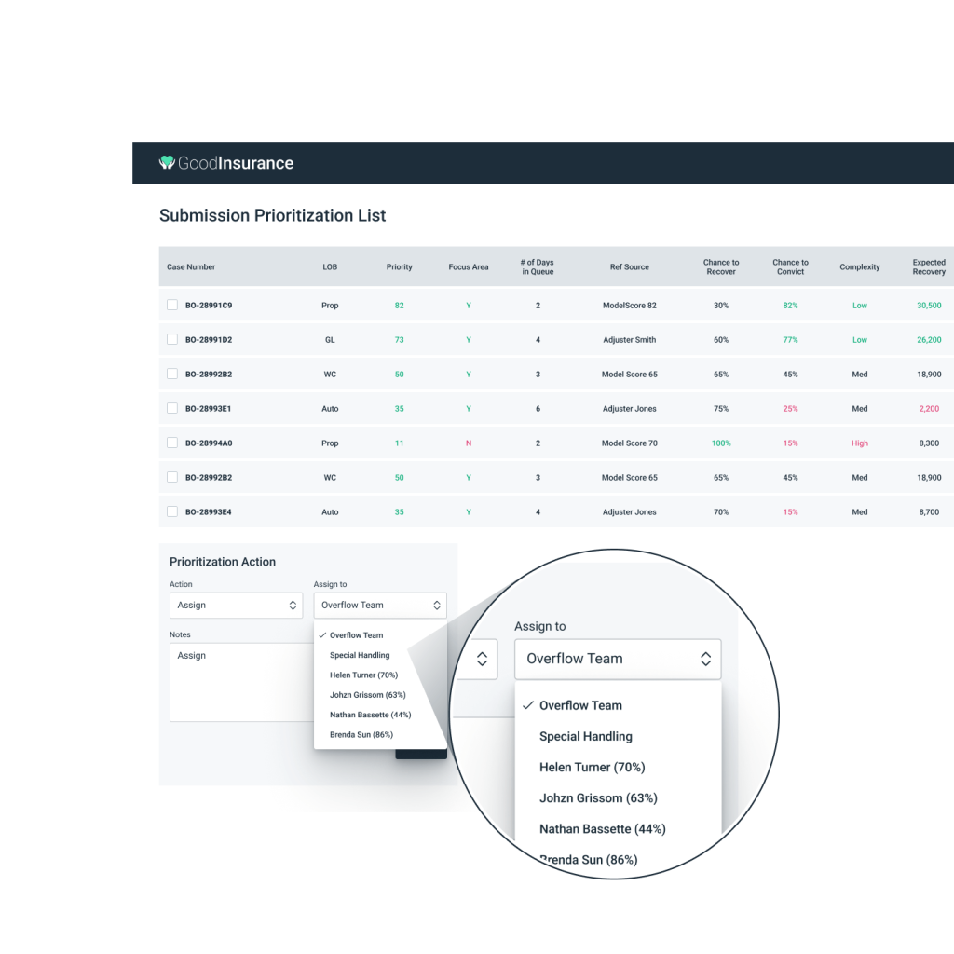Select checkbox for case BO-28991D2
Image resolution: width=954 pixels, height=954 pixels.
[172, 339]
